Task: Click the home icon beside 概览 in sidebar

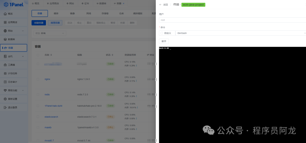Action: click(5, 14)
